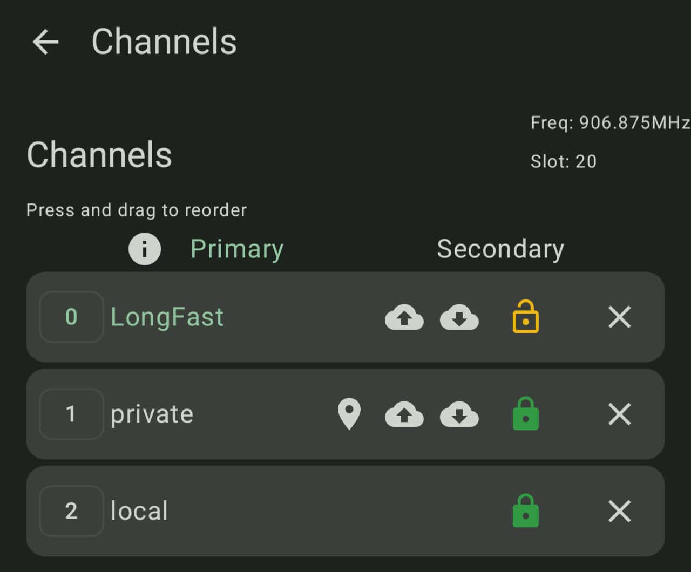The width and height of the screenshot is (691, 572).
Task: Click the index badge 2 on local
Action: [x=71, y=511]
